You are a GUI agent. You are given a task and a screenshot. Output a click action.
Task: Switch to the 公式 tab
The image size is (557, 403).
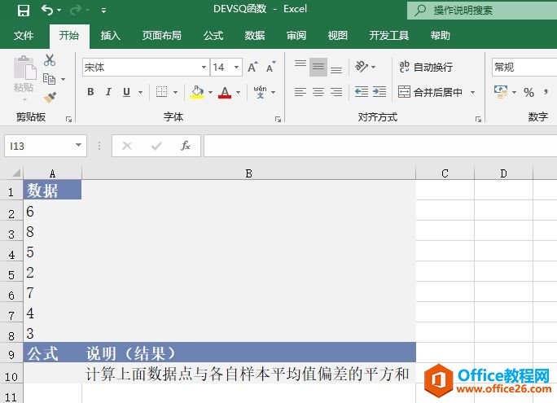tap(213, 36)
